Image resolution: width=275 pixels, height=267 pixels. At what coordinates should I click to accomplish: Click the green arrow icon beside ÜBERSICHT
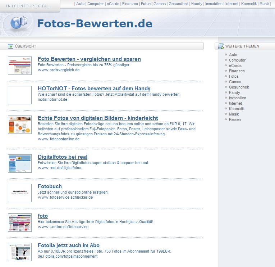[x=11, y=46]
